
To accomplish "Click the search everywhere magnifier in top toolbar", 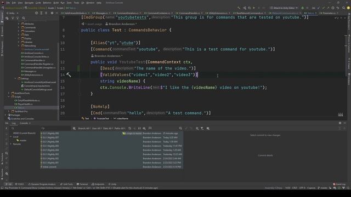I will (x=344, y=8).
